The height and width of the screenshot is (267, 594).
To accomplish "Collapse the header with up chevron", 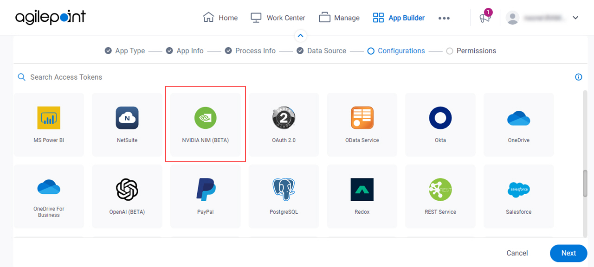I will [x=301, y=36].
